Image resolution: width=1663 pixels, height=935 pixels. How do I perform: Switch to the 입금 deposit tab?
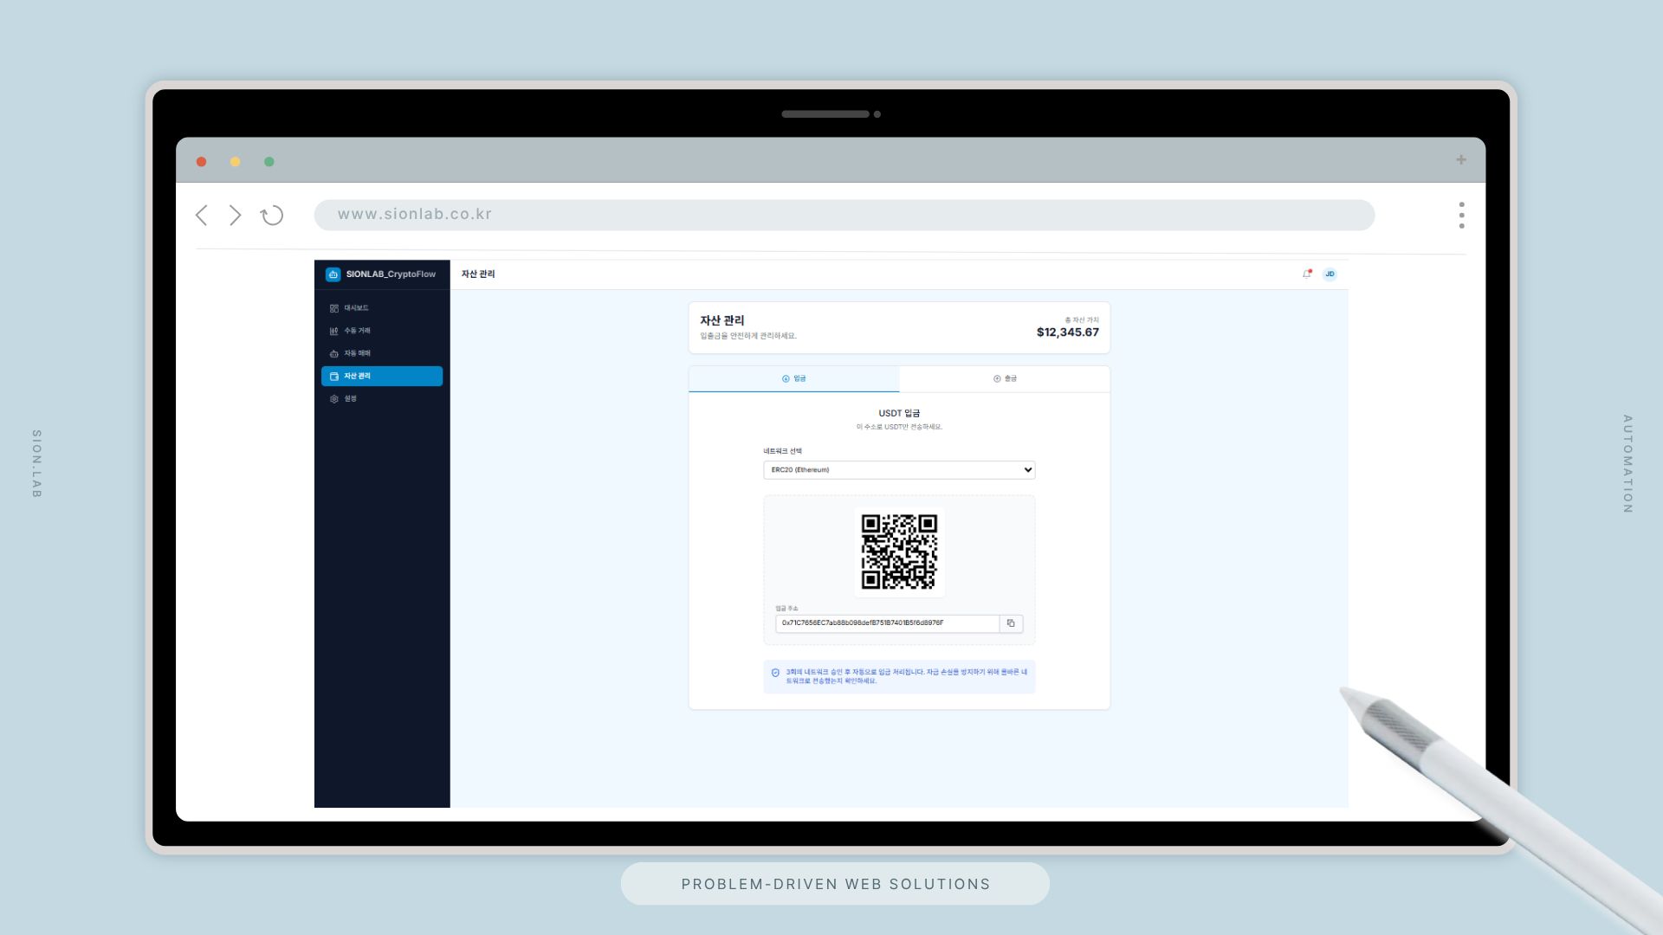[793, 379]
